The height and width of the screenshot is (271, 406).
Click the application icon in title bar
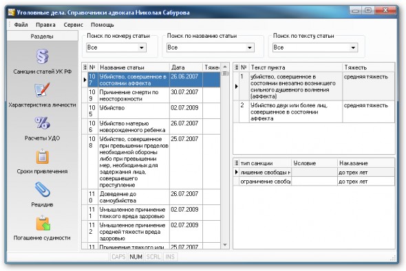[11, 12]
